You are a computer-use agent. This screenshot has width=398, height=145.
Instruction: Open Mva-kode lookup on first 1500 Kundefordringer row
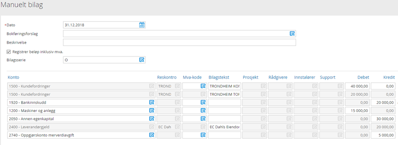[x=203, y=86]
